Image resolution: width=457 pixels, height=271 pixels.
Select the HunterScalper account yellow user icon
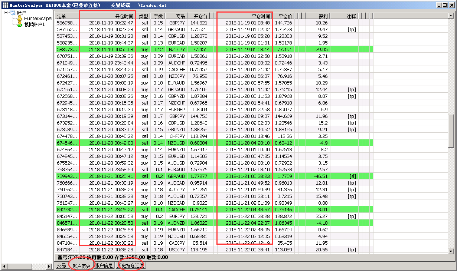point(19,18)
